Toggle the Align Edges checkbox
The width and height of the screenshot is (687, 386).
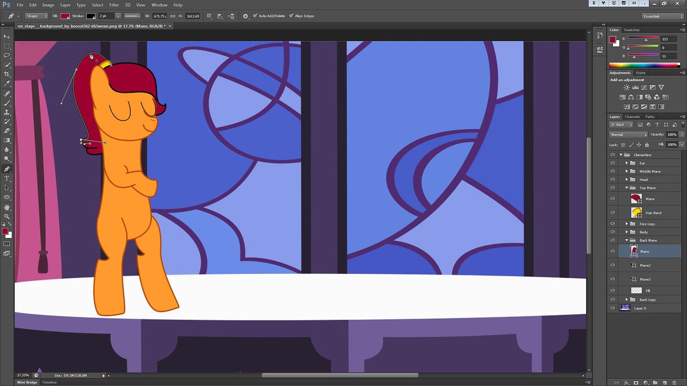point(291,16)
